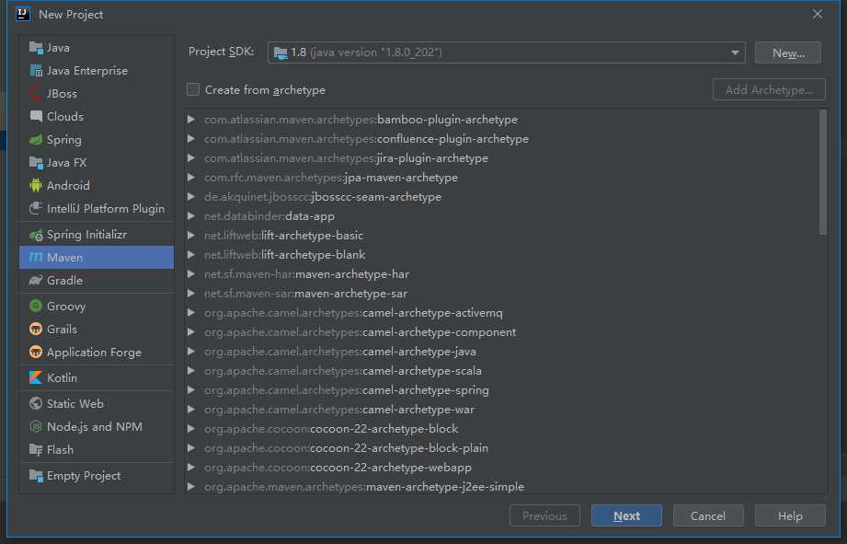Select the Application Forge icon
The width and height of the screenshot is (847, 544).
point(36,352)
